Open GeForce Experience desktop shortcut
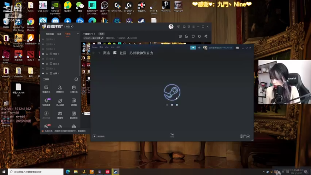This screenshot has height=175, width=311. pyautogui.click(x=55, y=8)
